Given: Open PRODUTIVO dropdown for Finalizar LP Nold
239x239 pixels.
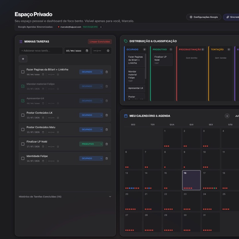Looking at the screenshot, I should click(x=91, y=144).
